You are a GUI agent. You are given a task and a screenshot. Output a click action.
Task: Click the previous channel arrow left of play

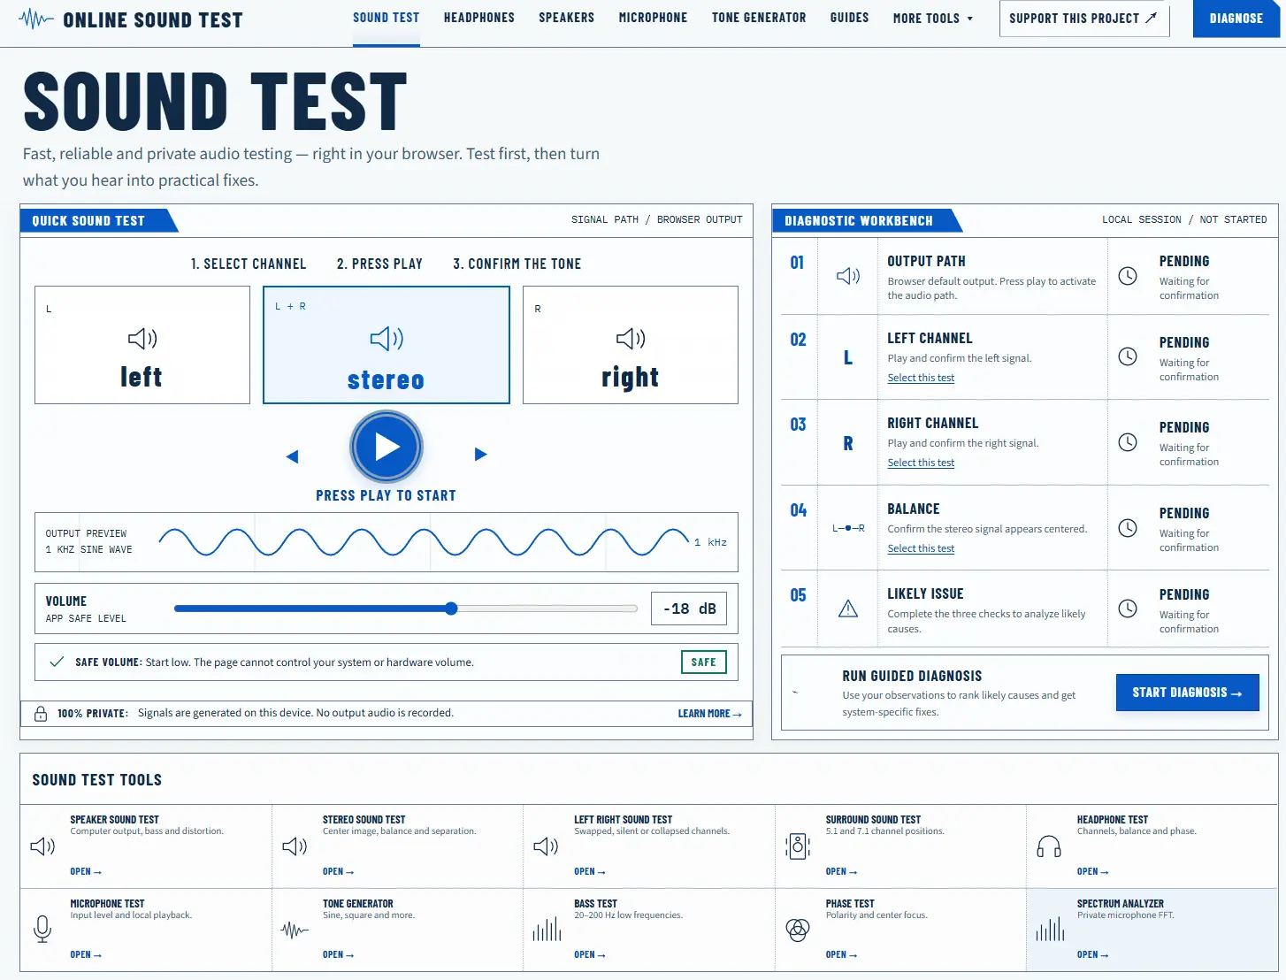(293, 456)
